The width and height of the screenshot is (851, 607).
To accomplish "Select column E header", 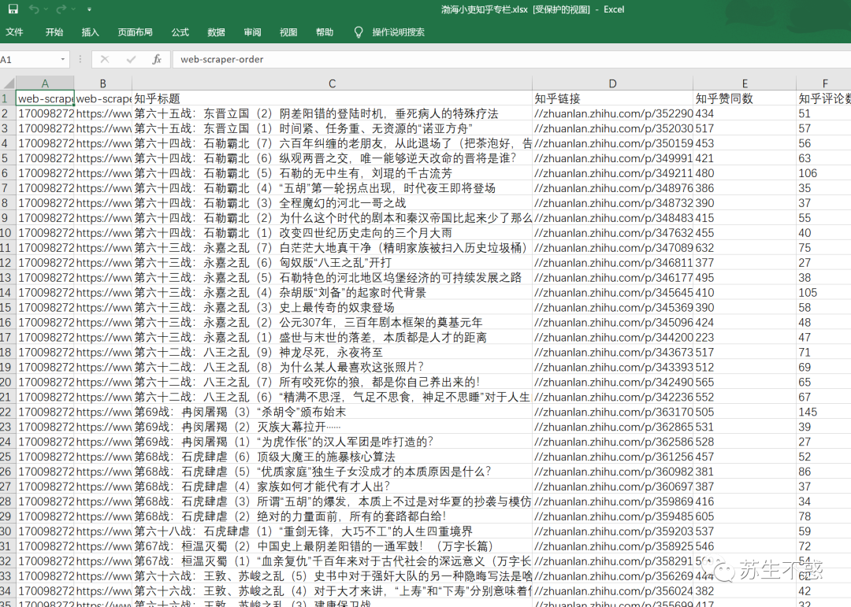I will [x=745, y=83].
